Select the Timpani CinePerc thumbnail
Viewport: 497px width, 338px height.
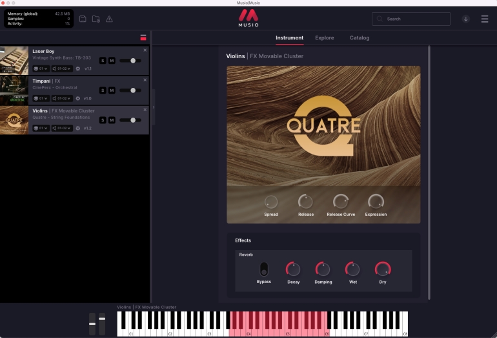pos(14,90)
